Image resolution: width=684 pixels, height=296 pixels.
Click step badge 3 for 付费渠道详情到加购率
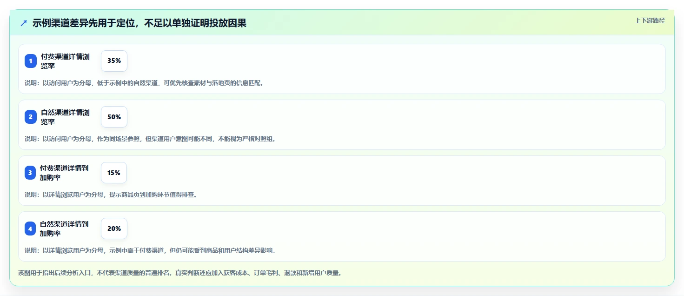[30, 173]
